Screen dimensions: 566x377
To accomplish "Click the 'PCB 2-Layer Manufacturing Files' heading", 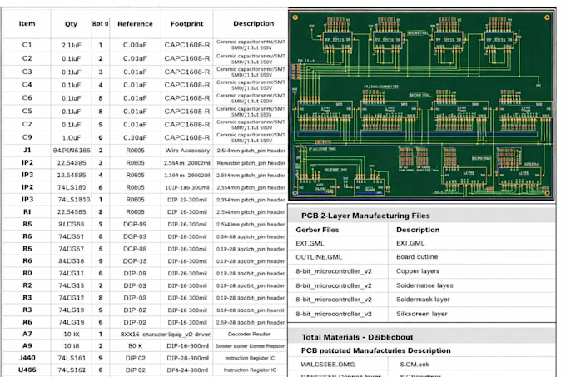I will (x=365, y=216).
